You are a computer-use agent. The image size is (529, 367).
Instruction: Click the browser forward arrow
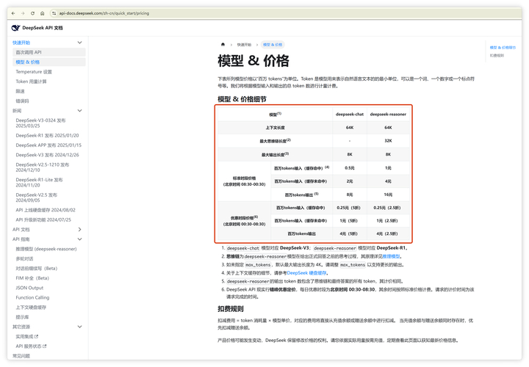coord(23,13)
